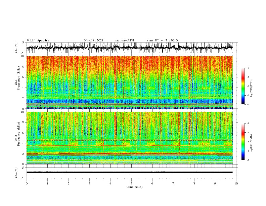Screen dimensions: 266x206
Task: Click the '-3' label on ch.2 colorbar
Action: [248, 124]
